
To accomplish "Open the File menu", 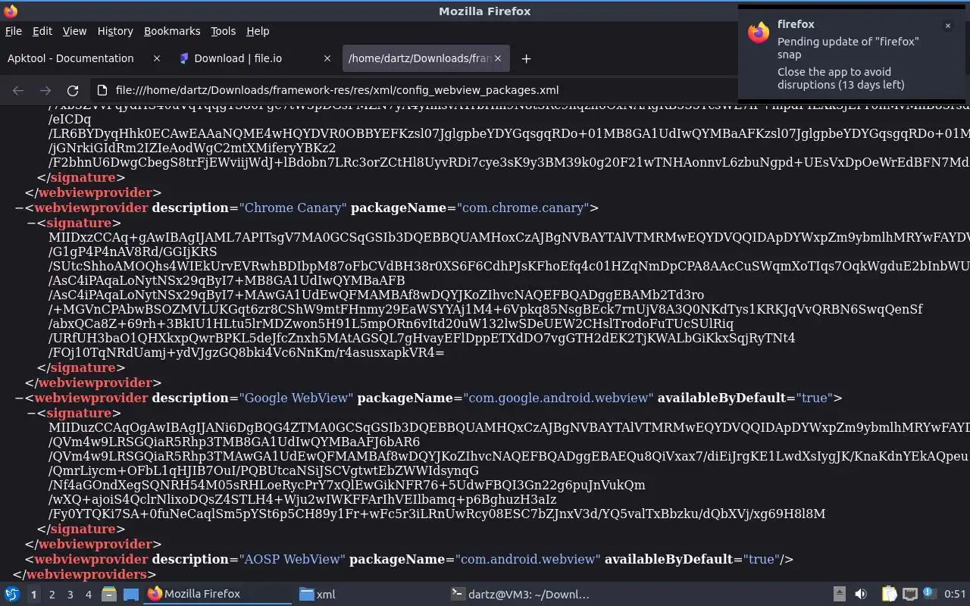I will [14, 31].
